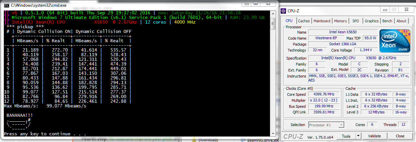The image size is (416, 142).
Task: Click the Technology value 32 nm
Action: (x=318, y=50)
